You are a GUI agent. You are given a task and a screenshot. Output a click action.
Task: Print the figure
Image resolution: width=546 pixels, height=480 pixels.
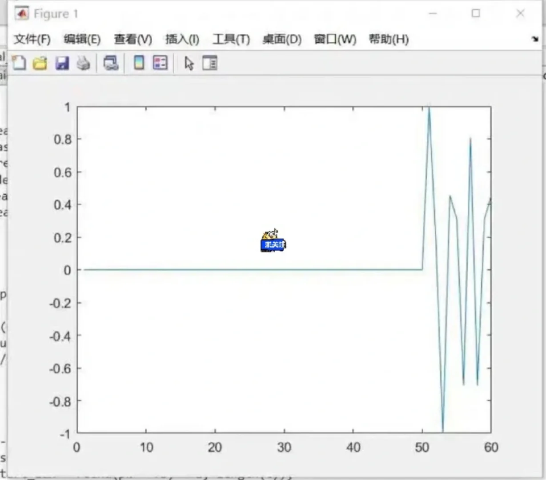(84, 63)
